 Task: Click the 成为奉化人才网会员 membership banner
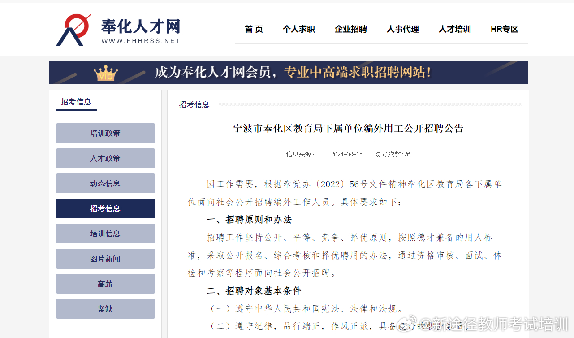point(293,73)
